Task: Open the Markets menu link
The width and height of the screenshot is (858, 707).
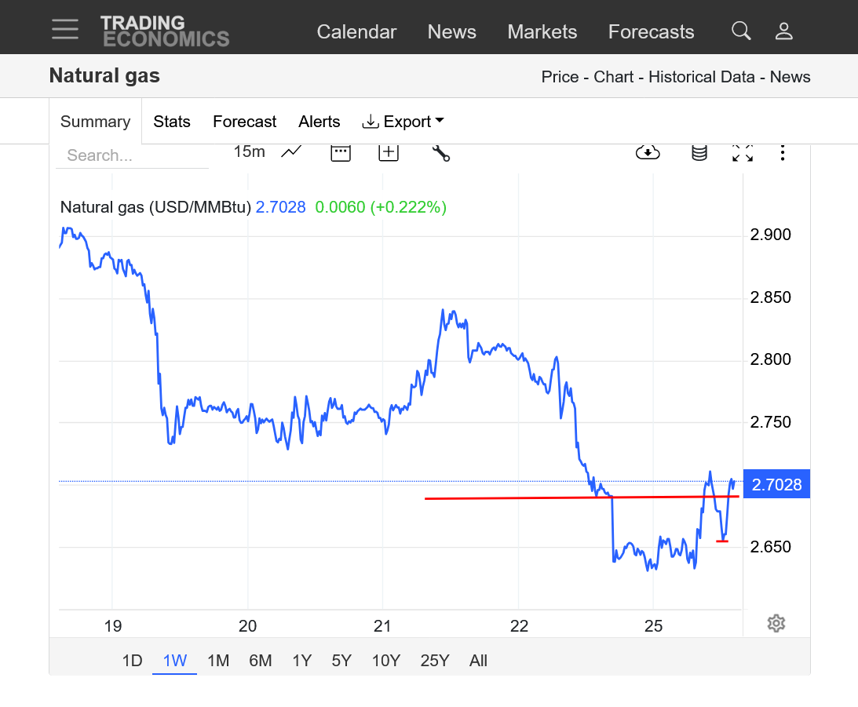Action: click(x=542, y=32)
